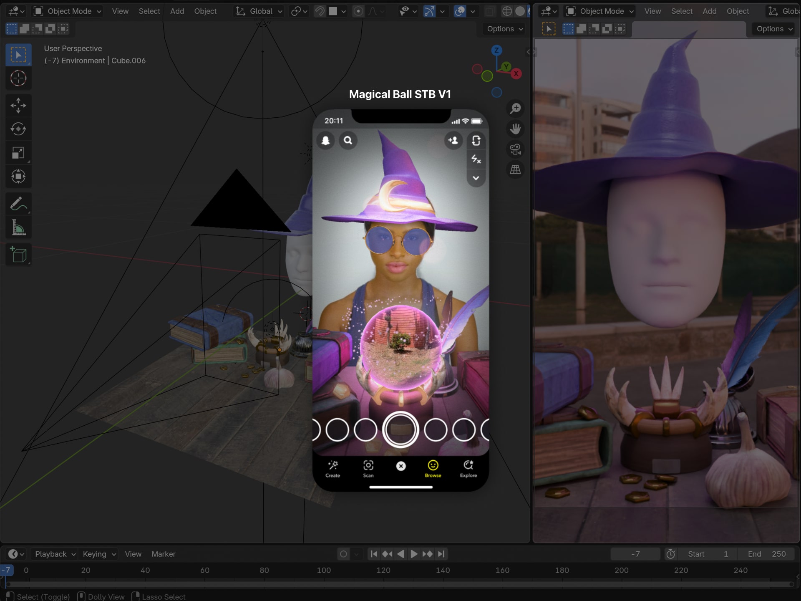The image size is (801, 601).
Task: Switch to orthographic view using the grid icon
Action: pos(515,169)
